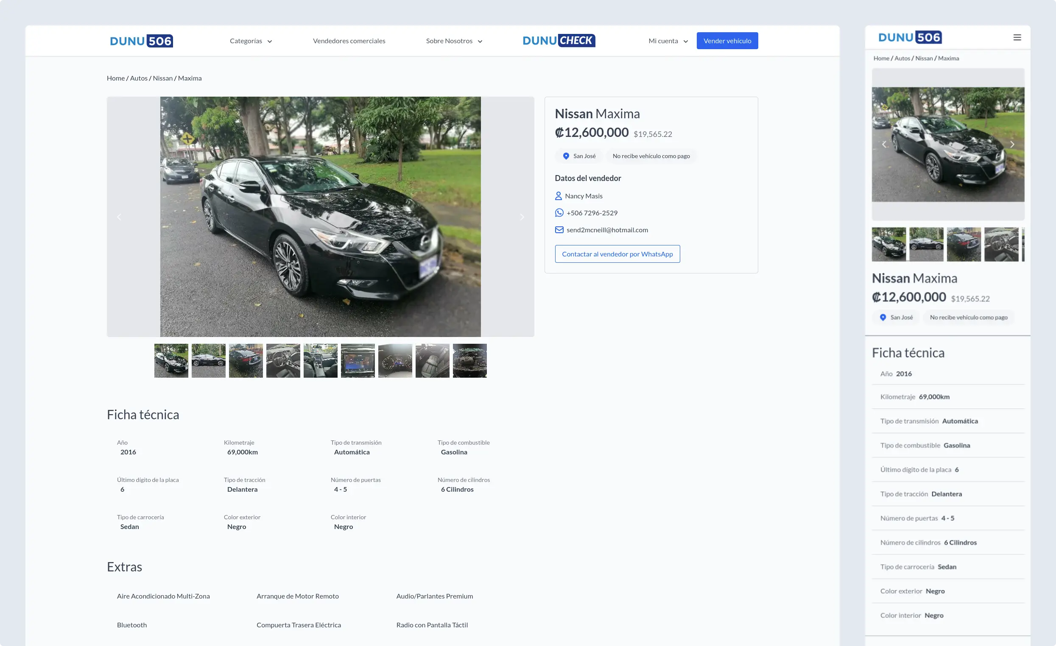Open DUNUCHECK from the navigation bar
The height and width of the screenshot is (646, 1056).
click(x=559, y=40)
